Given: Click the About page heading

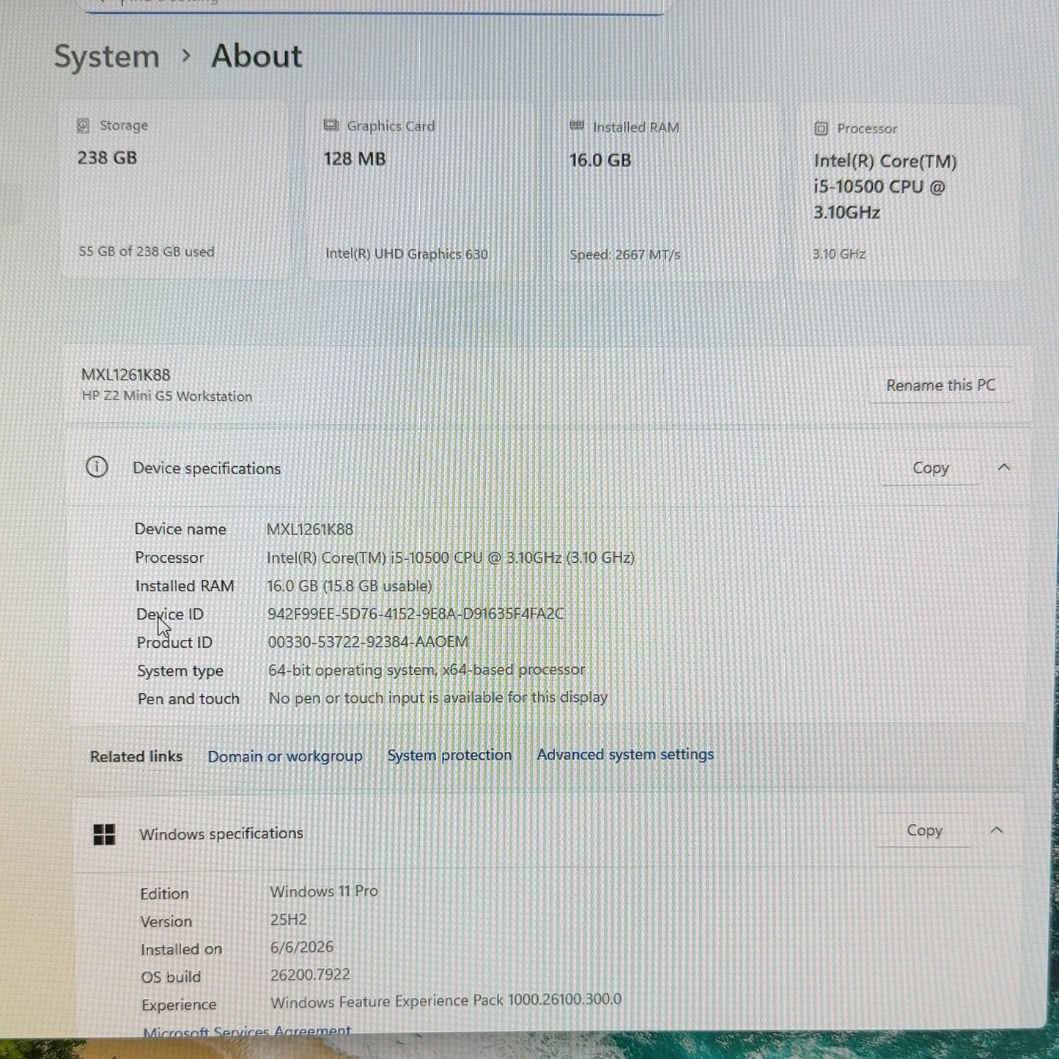Looking at the screenshot, I should pyautogui.click(x=257, y=56).
